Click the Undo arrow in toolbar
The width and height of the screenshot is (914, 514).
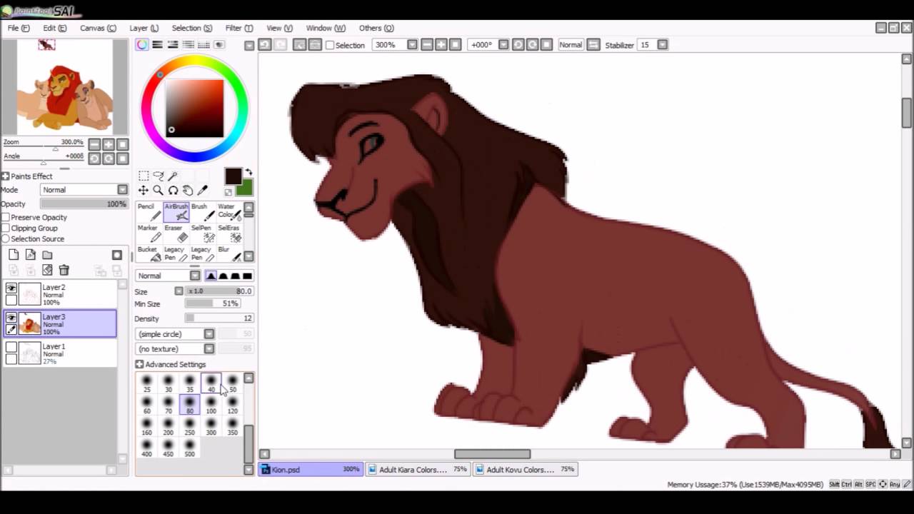(264, 44)
